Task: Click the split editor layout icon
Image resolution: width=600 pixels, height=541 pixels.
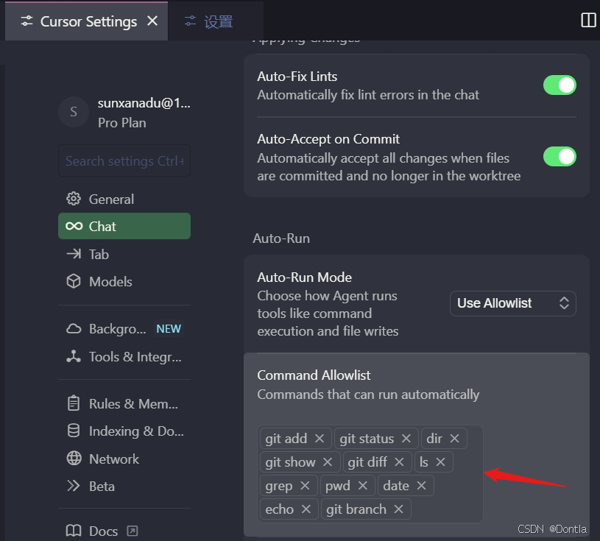Action: (588, 21)
